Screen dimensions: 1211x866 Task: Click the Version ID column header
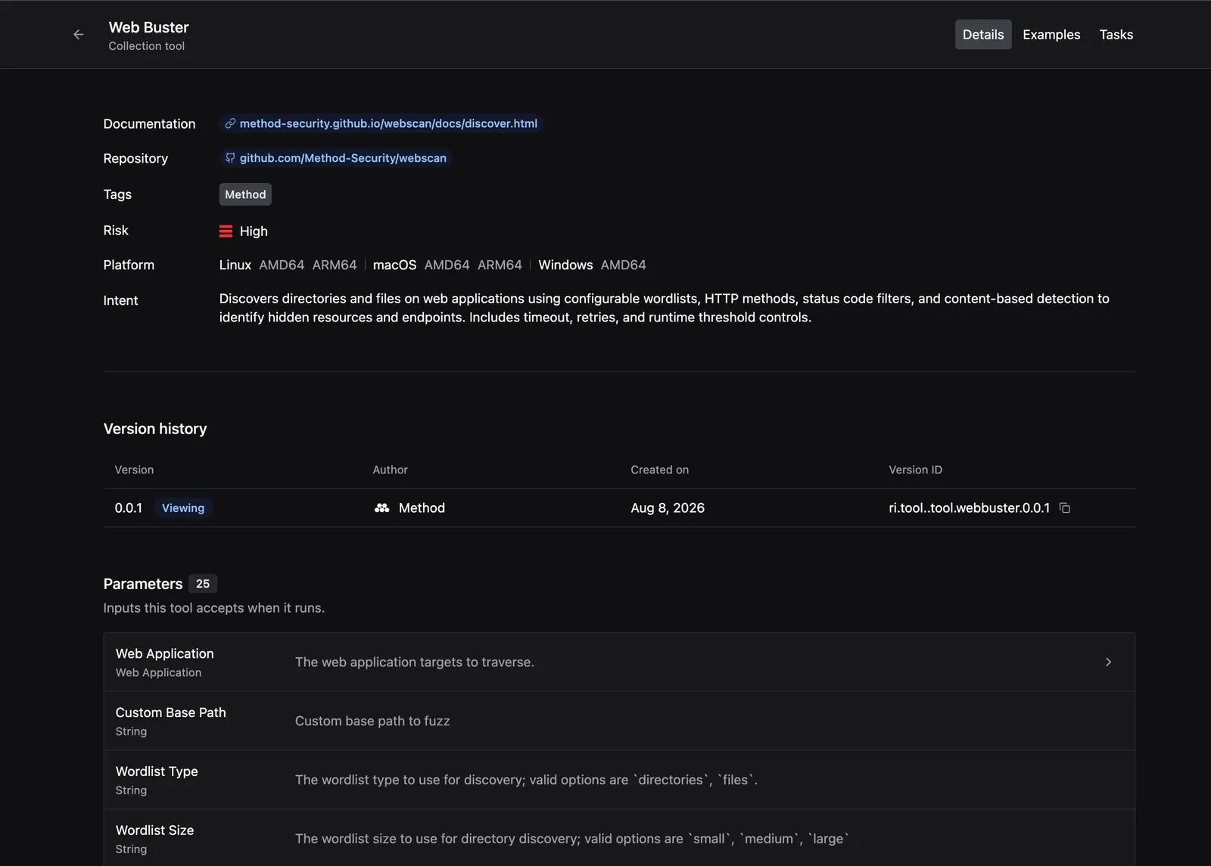tap(915, 470)
